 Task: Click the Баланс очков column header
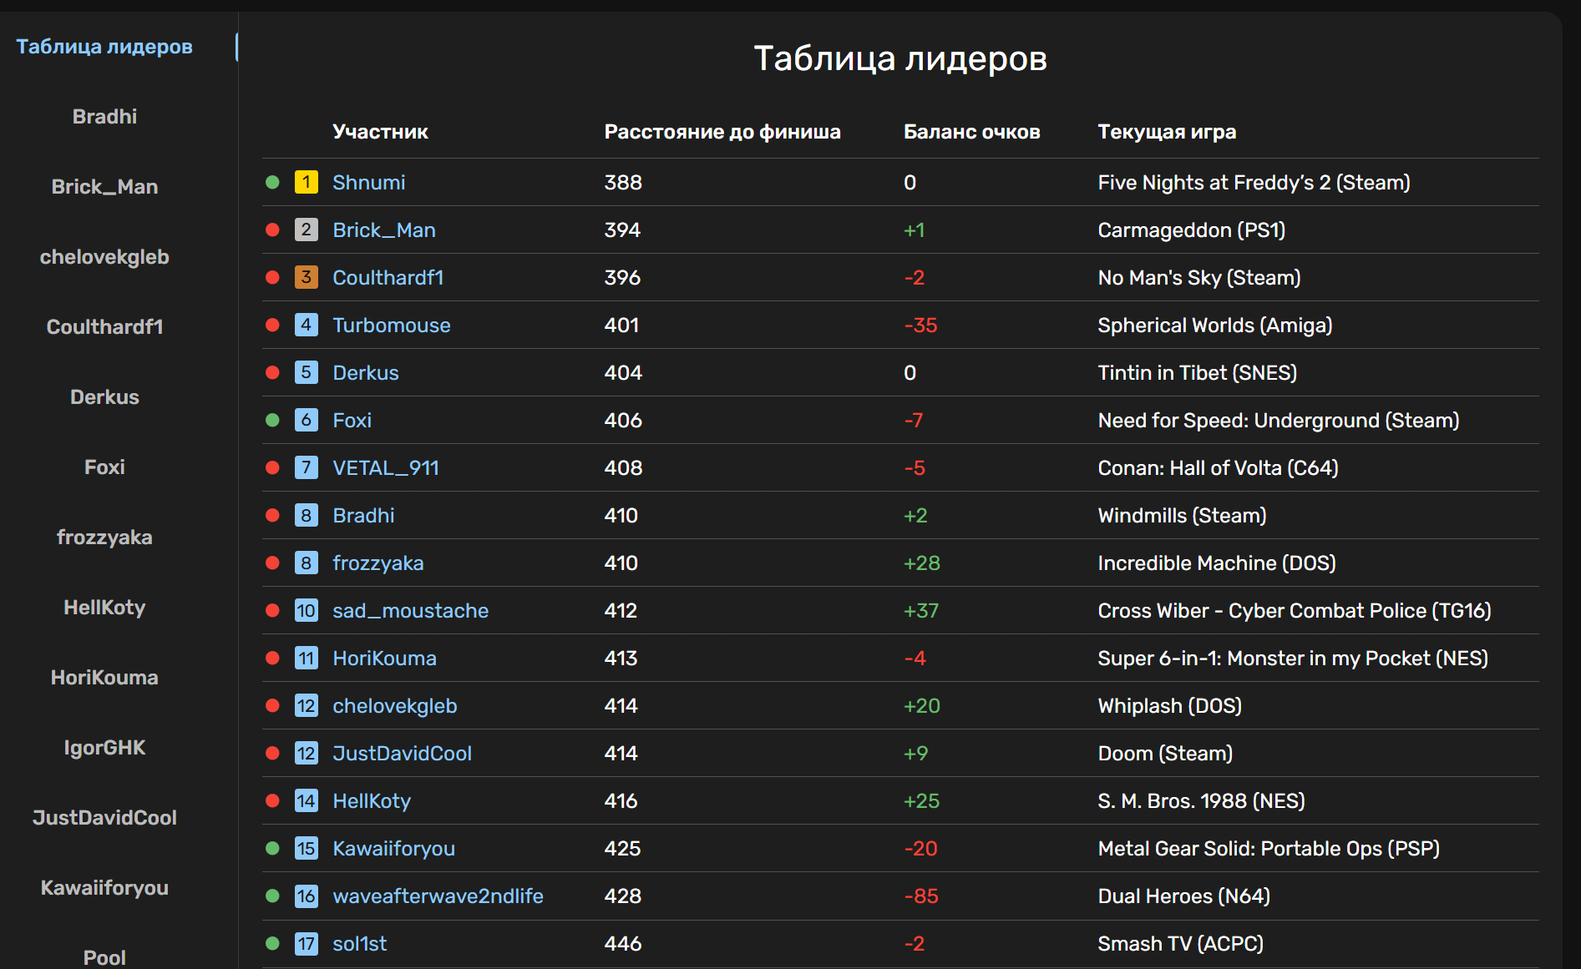pyautogui.click(x=972, y=132)
